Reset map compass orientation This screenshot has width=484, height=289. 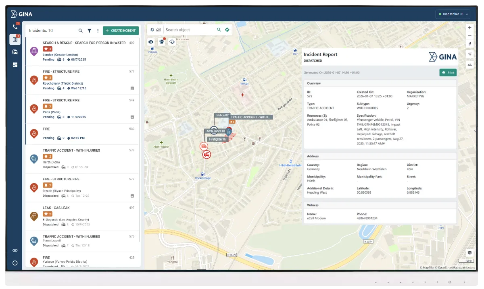469,44
